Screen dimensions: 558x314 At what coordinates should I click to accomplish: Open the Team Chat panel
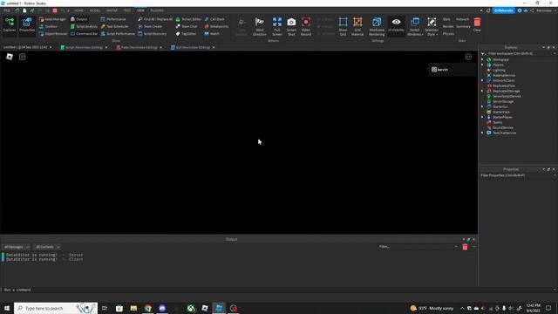[187, 26]
